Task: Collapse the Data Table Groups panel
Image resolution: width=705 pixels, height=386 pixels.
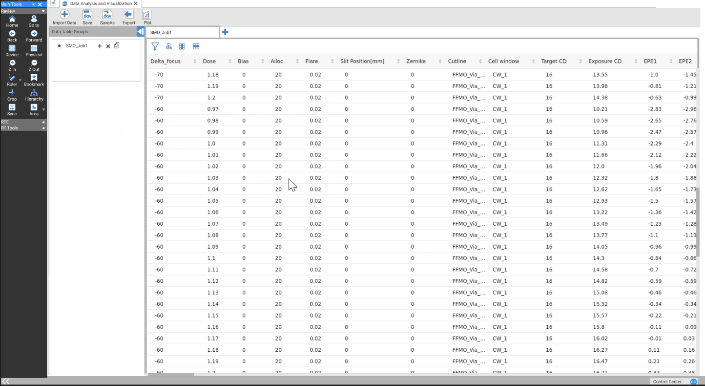Action: pos(140,32)
